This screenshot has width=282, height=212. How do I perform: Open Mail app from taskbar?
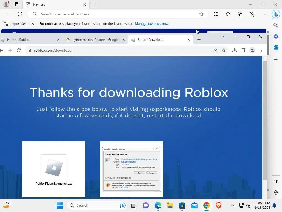pyautogui.click(x=194, y=205)
